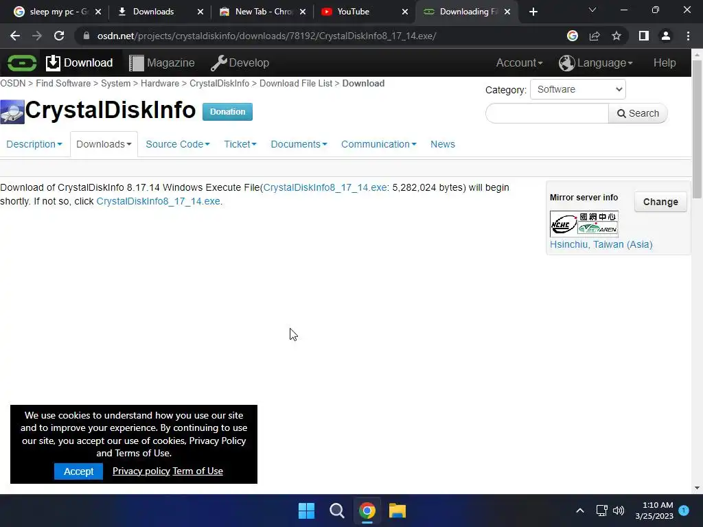Open the Category Software select box
Image resolution: width=703 pixels, height=527 pixels.
point(578,89)
